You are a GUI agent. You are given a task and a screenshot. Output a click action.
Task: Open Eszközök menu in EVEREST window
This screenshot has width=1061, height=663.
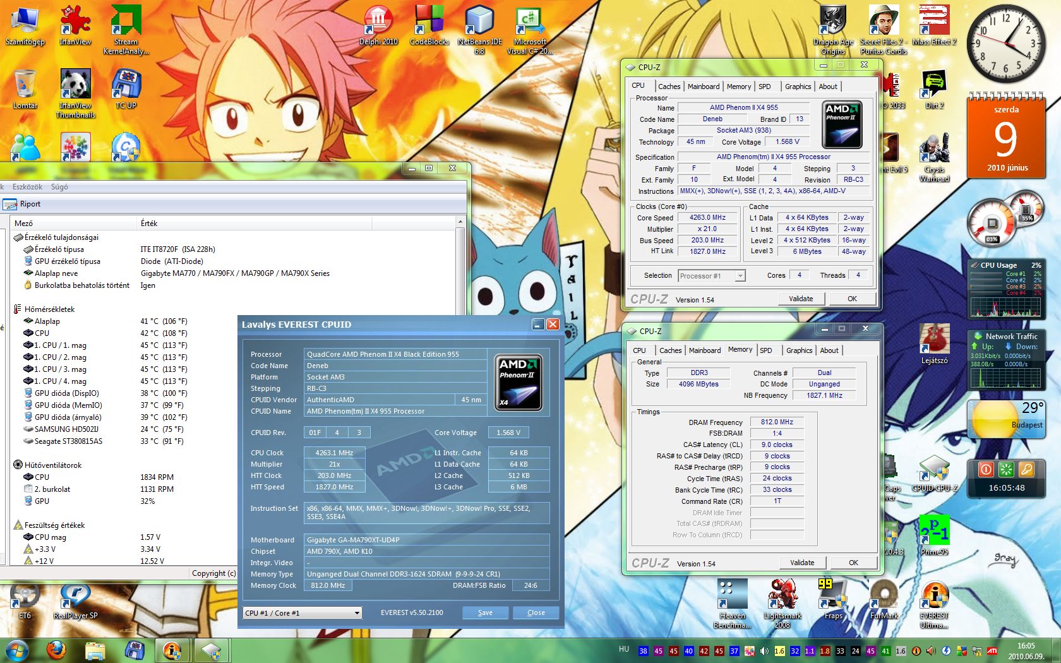(x=27, y=187)
